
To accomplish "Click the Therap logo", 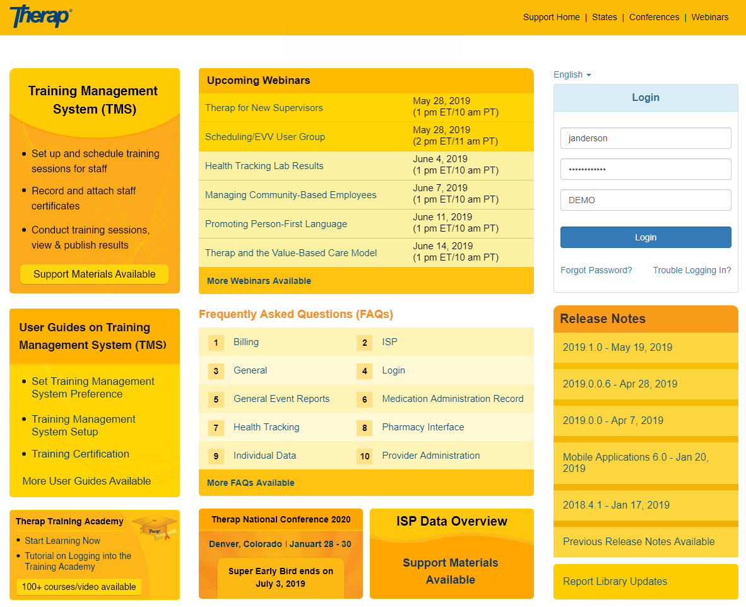I will click(40, 16).
